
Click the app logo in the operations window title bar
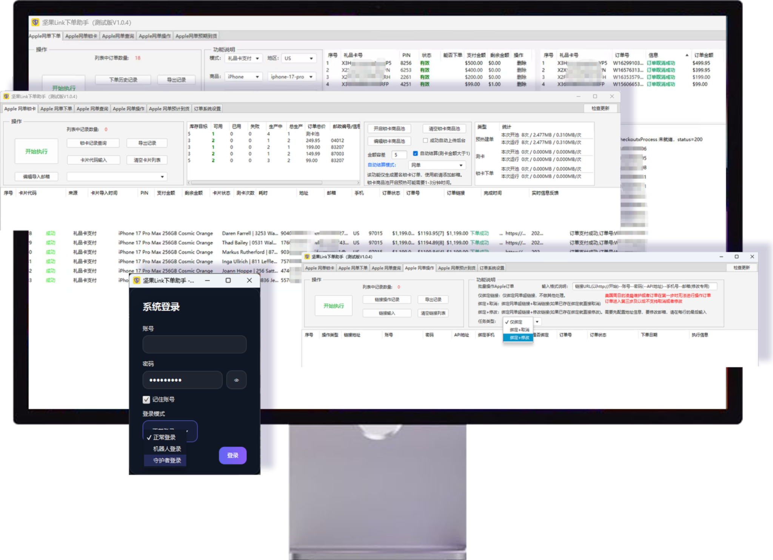(x=307, y=257)
